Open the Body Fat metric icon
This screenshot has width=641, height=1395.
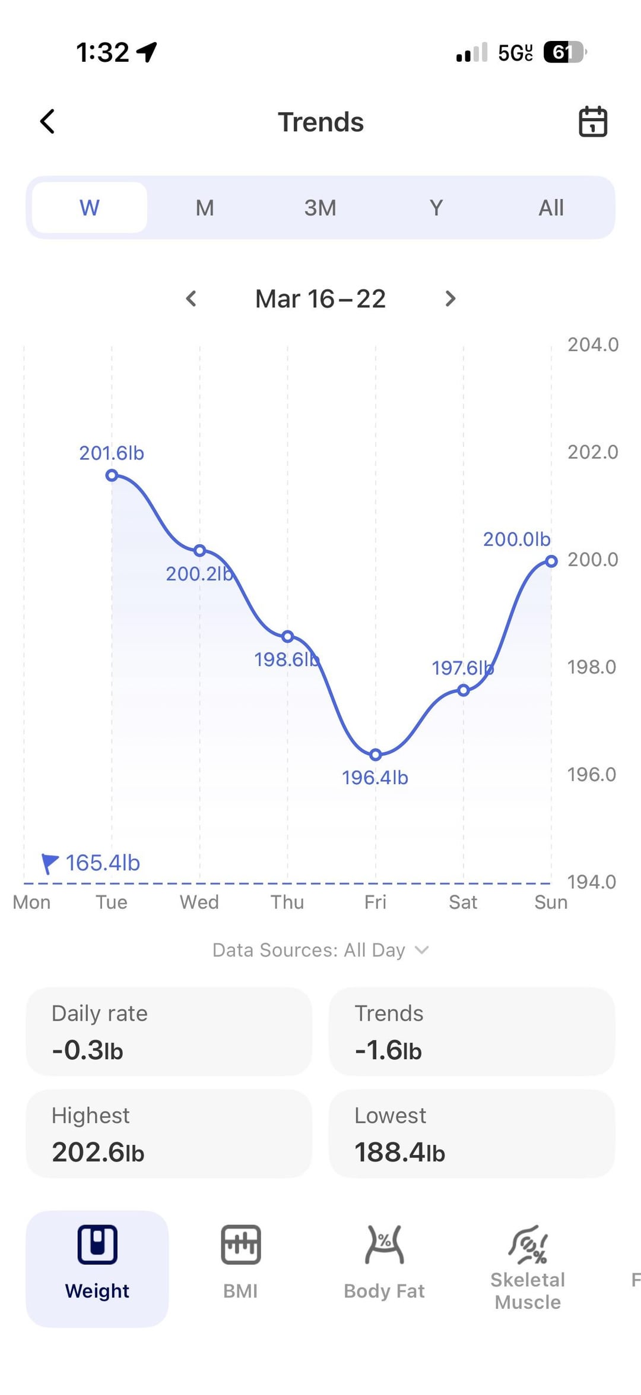[x=384, y=1244]
